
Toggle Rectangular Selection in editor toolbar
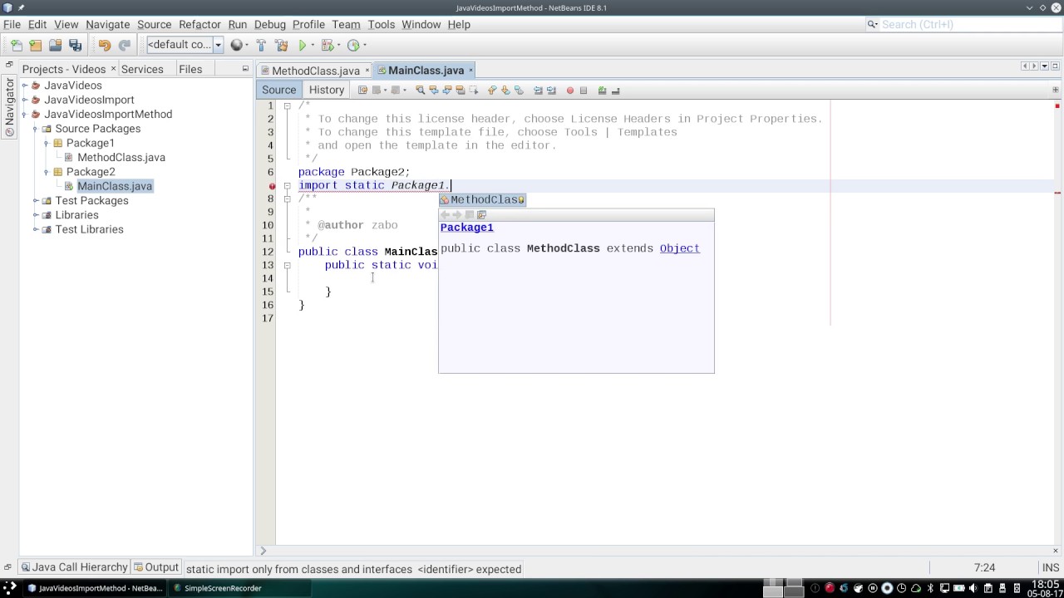pyautogui.click(x=474, y=90)
